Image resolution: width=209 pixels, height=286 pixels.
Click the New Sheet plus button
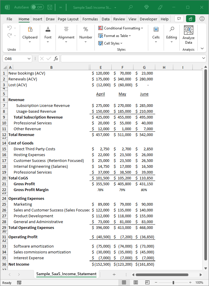(114, 275)
